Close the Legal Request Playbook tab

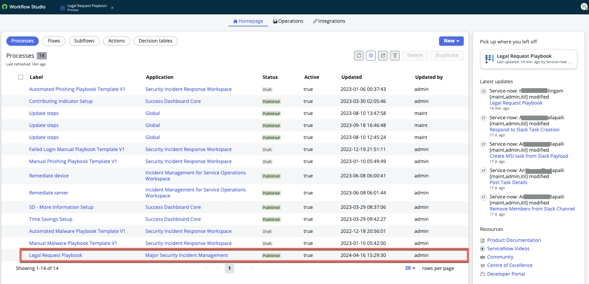tap(112, 8)
